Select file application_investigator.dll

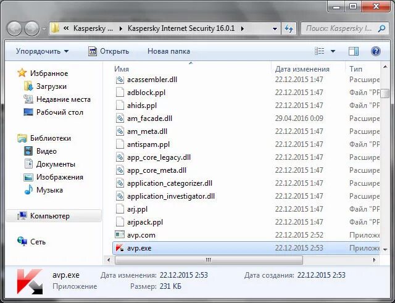171,196
